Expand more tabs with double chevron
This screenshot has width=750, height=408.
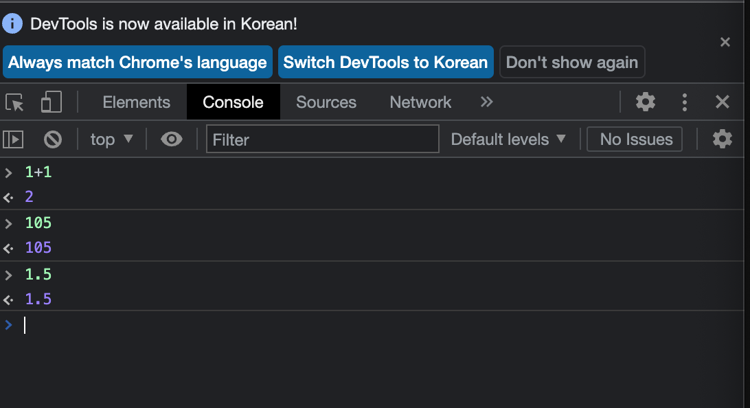click(x=486, y=102)
